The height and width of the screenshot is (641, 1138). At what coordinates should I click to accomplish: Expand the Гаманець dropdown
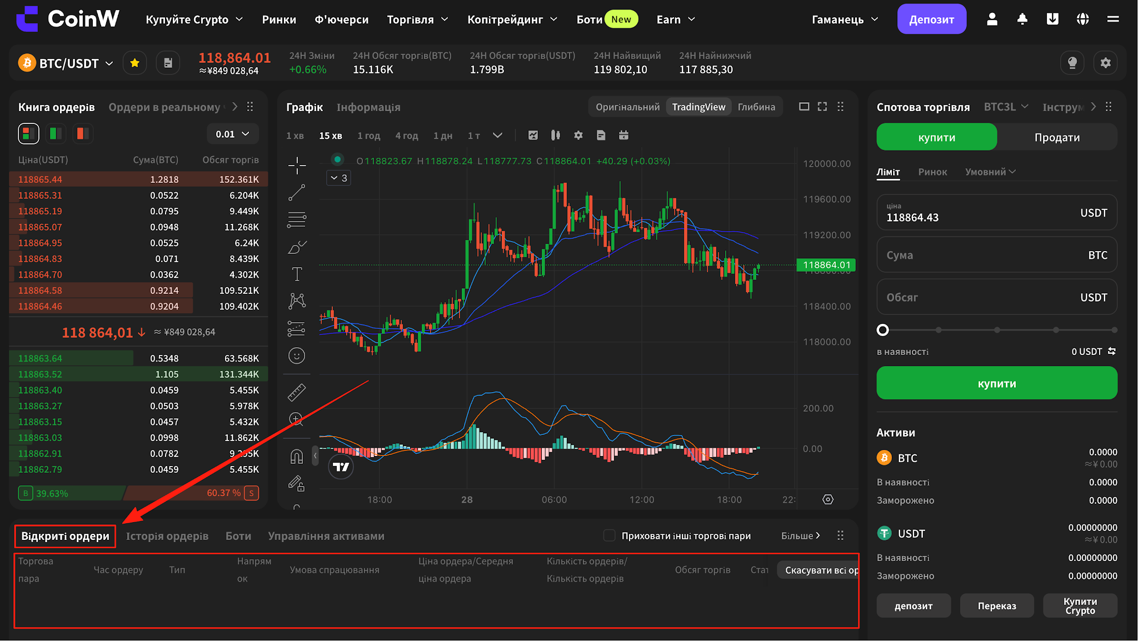click(845, 19)
